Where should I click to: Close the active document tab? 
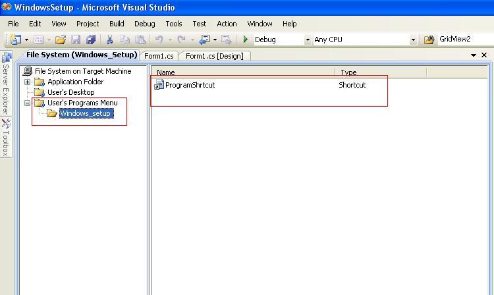click(x=484, y=55)
